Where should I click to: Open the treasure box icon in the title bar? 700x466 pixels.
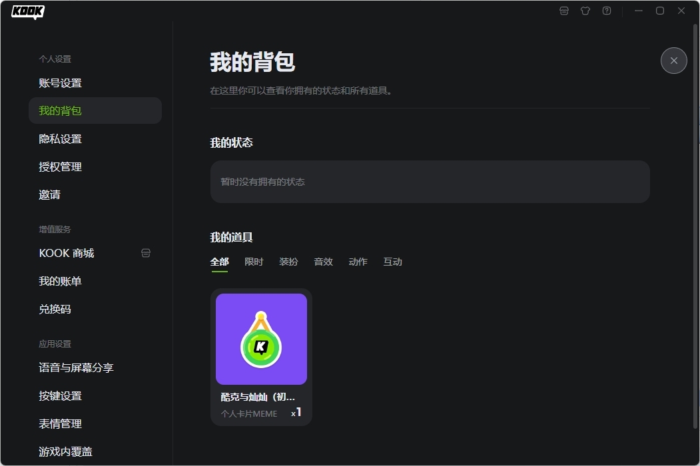pyautogui.click(x=563, y=11)
